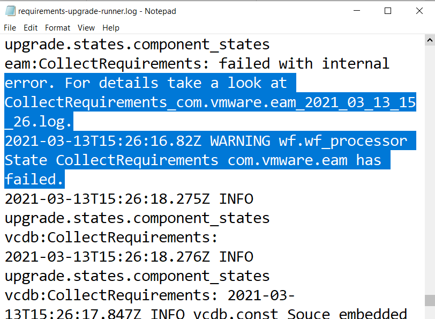The image size is (435, 319).
Task: Open the Format menu
Action: pos(57,28)
